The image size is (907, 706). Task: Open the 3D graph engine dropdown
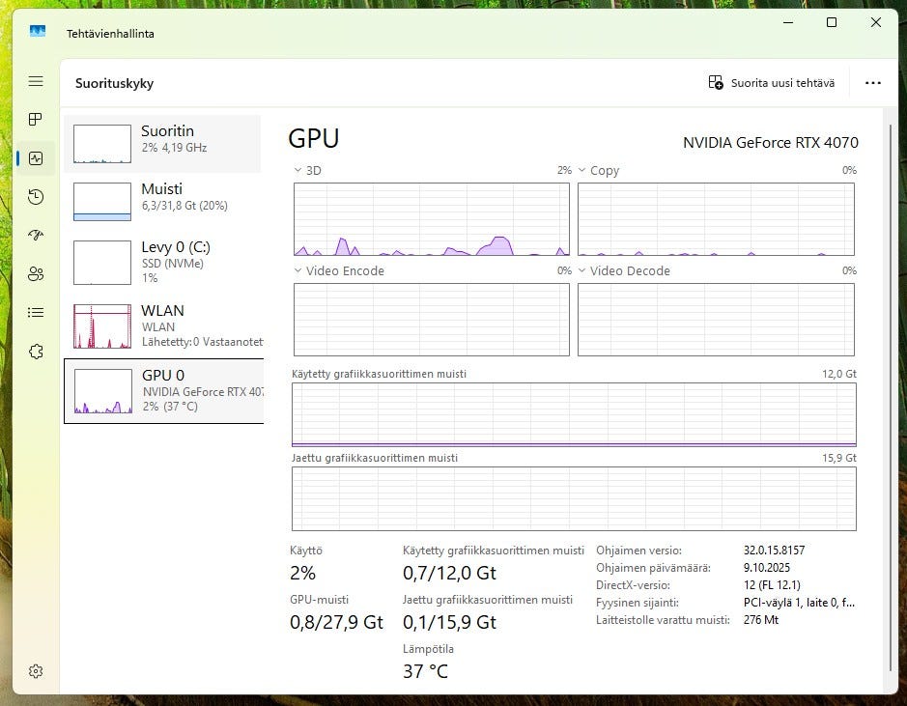tap(299, 171)
